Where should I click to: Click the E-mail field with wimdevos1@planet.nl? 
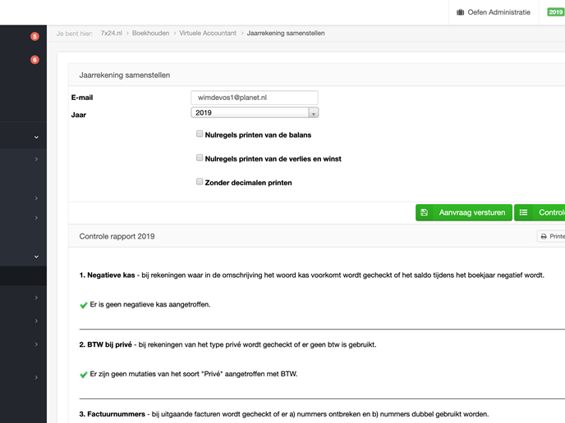point(255,98)
